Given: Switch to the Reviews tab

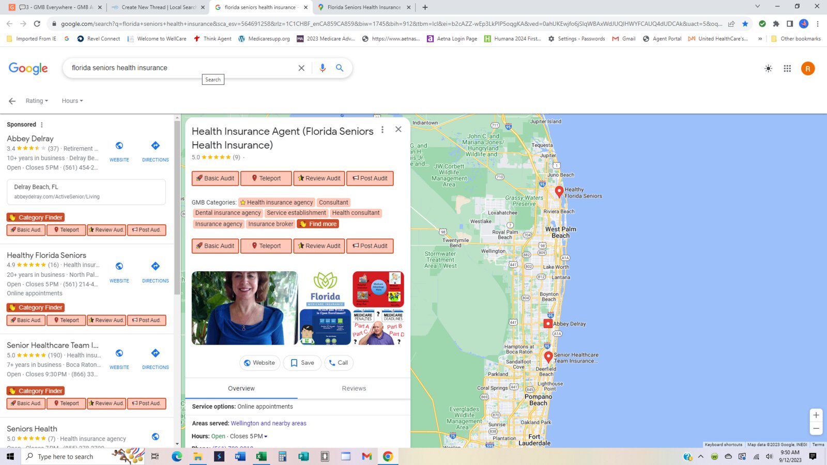Looking at the screenshot, I should (x=354, y=389).
